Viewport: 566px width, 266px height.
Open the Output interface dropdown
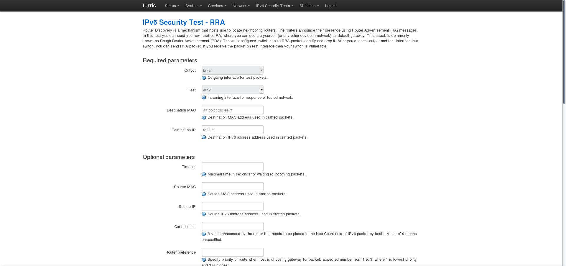click(x=232, y=70)
